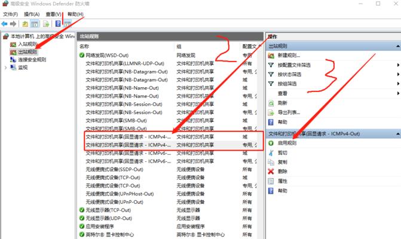The width and height of the screenshot is (401, 239).
Task: Toggle the show/hide console tree toolbar icon
Action: pyautogui.click(x=35, y=24)
